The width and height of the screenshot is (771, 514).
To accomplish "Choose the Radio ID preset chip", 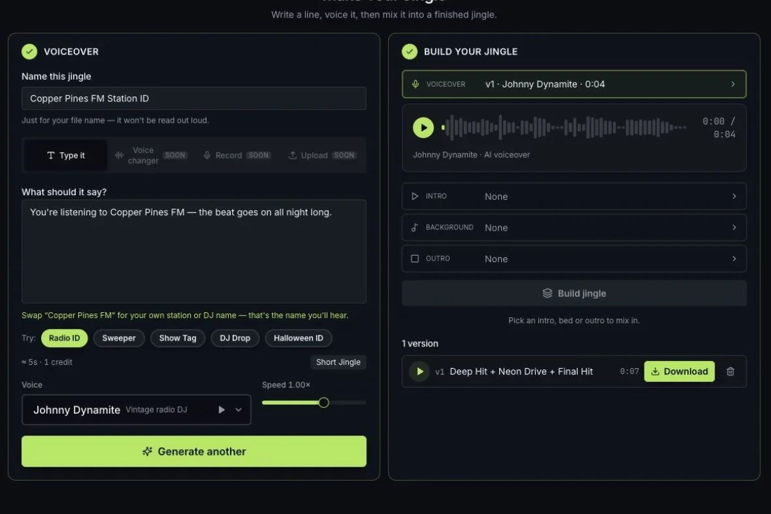I will click(64, 338).
